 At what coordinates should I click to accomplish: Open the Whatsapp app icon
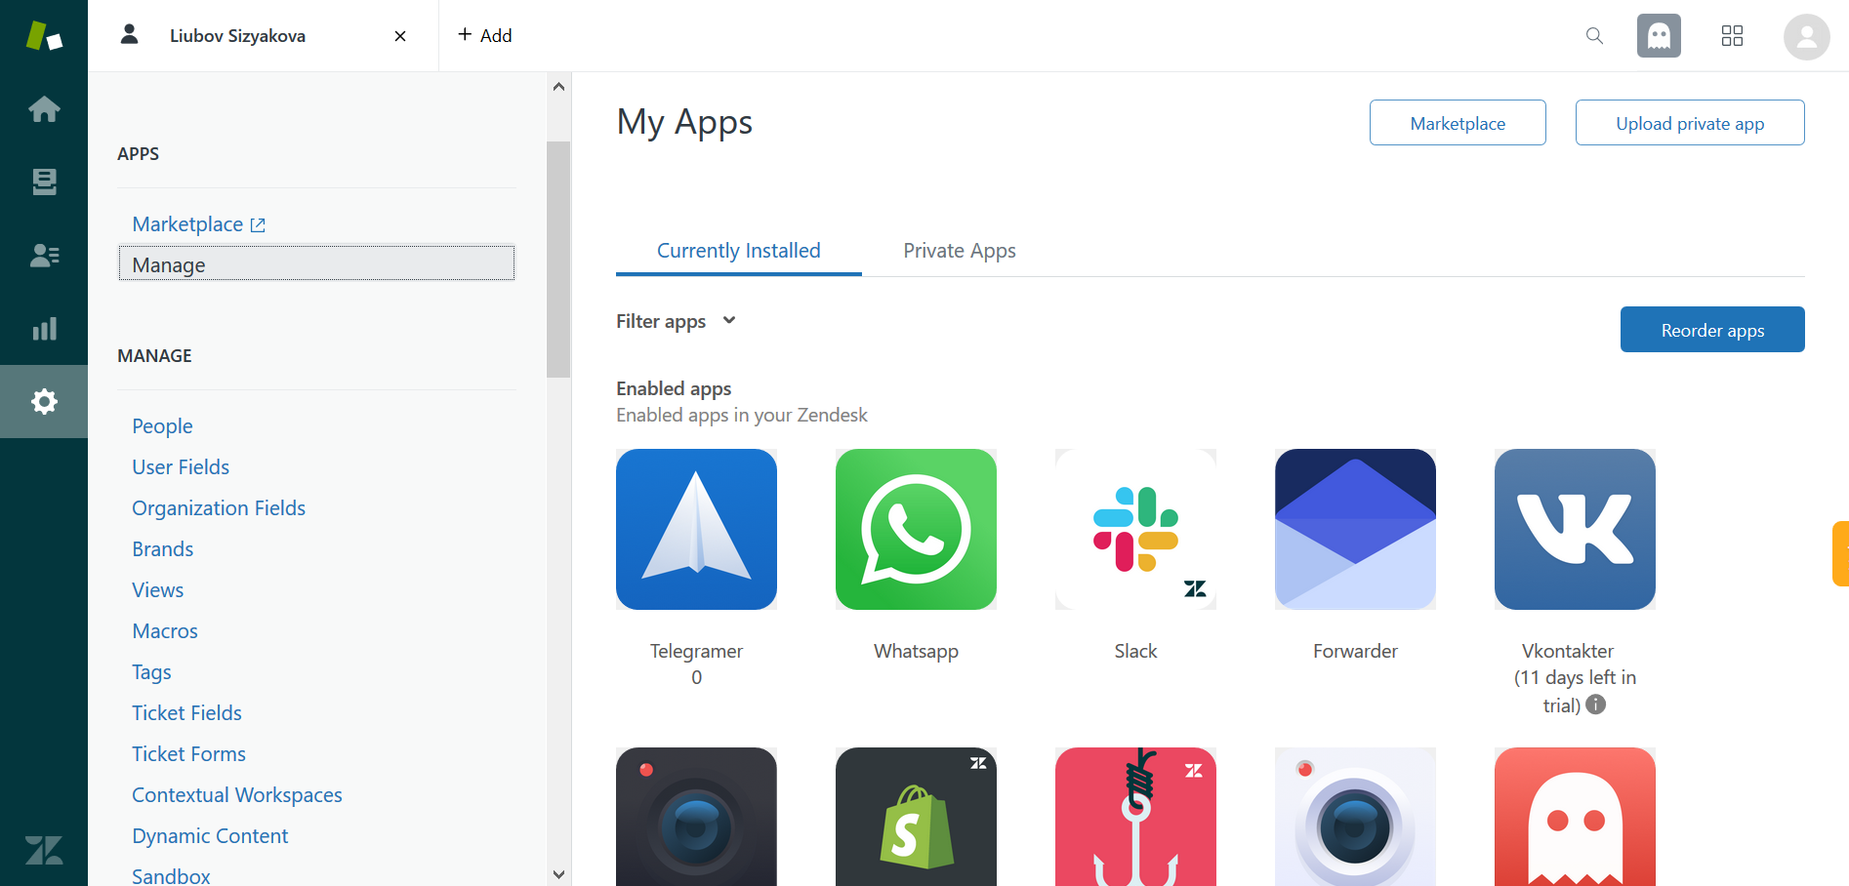[916, 529]
